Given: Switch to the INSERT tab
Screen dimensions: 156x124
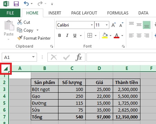Looking at the screenshot, I should 55,13.
